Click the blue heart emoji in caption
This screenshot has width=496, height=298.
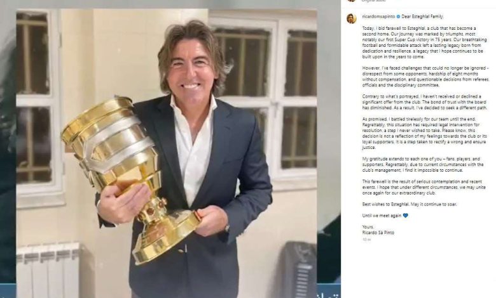406,216
